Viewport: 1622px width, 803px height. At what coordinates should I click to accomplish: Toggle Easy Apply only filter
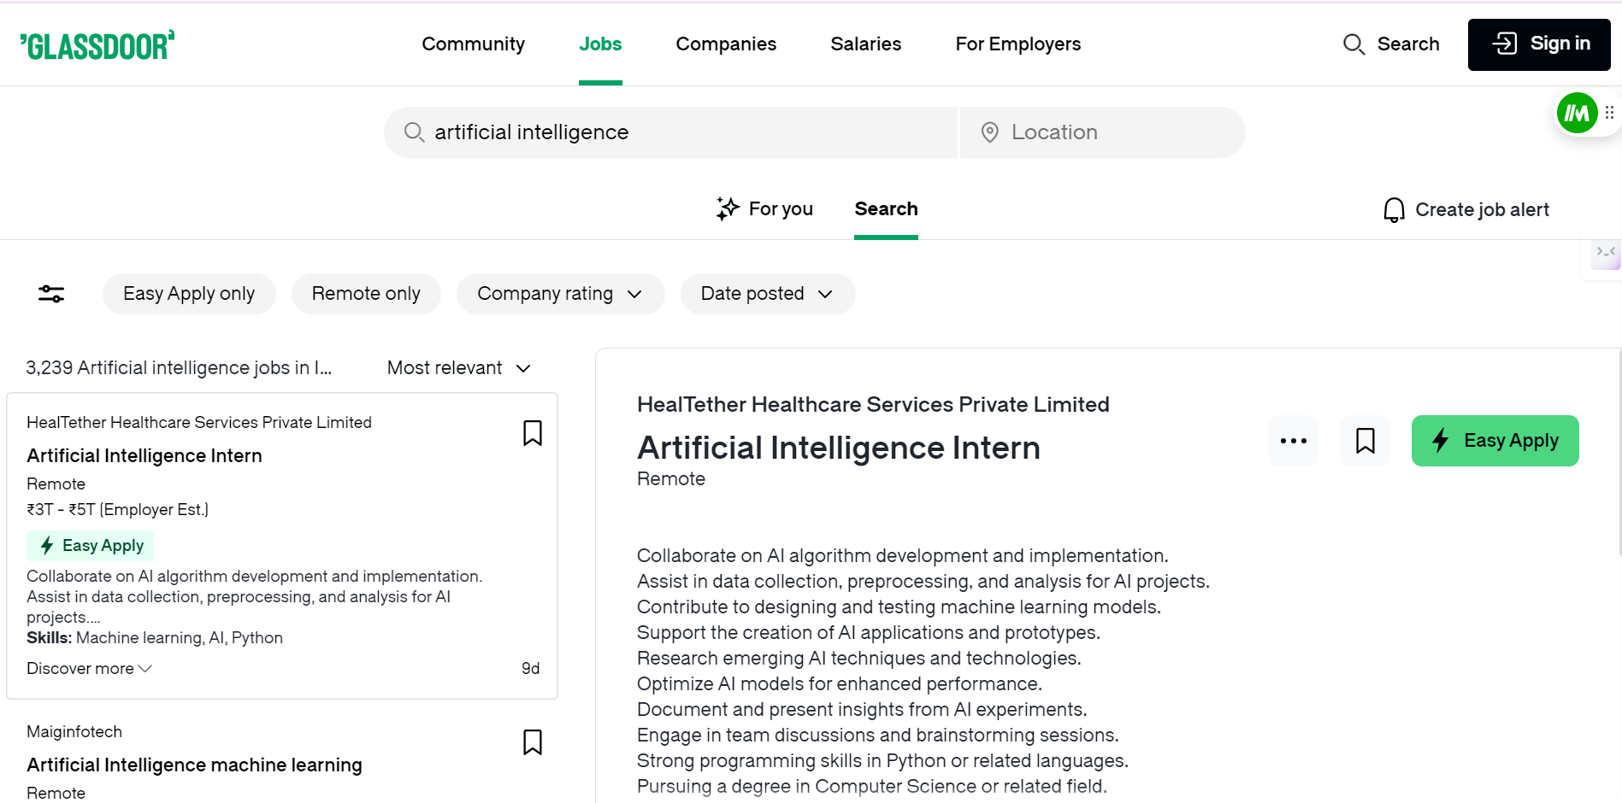pos(189,294)
